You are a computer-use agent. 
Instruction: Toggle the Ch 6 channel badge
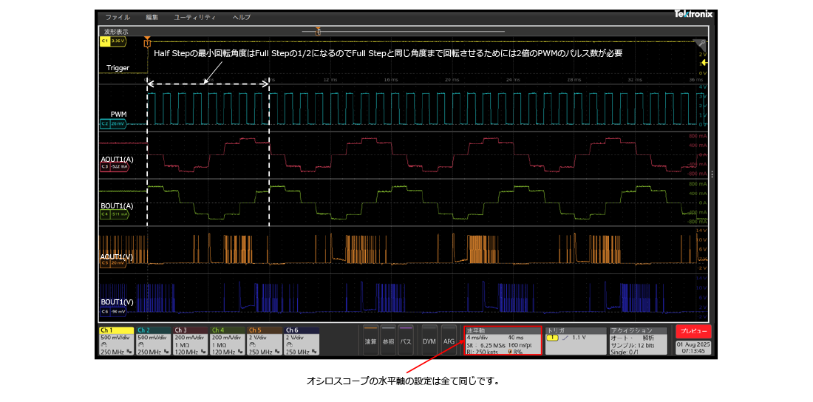[x=301, y=341]
